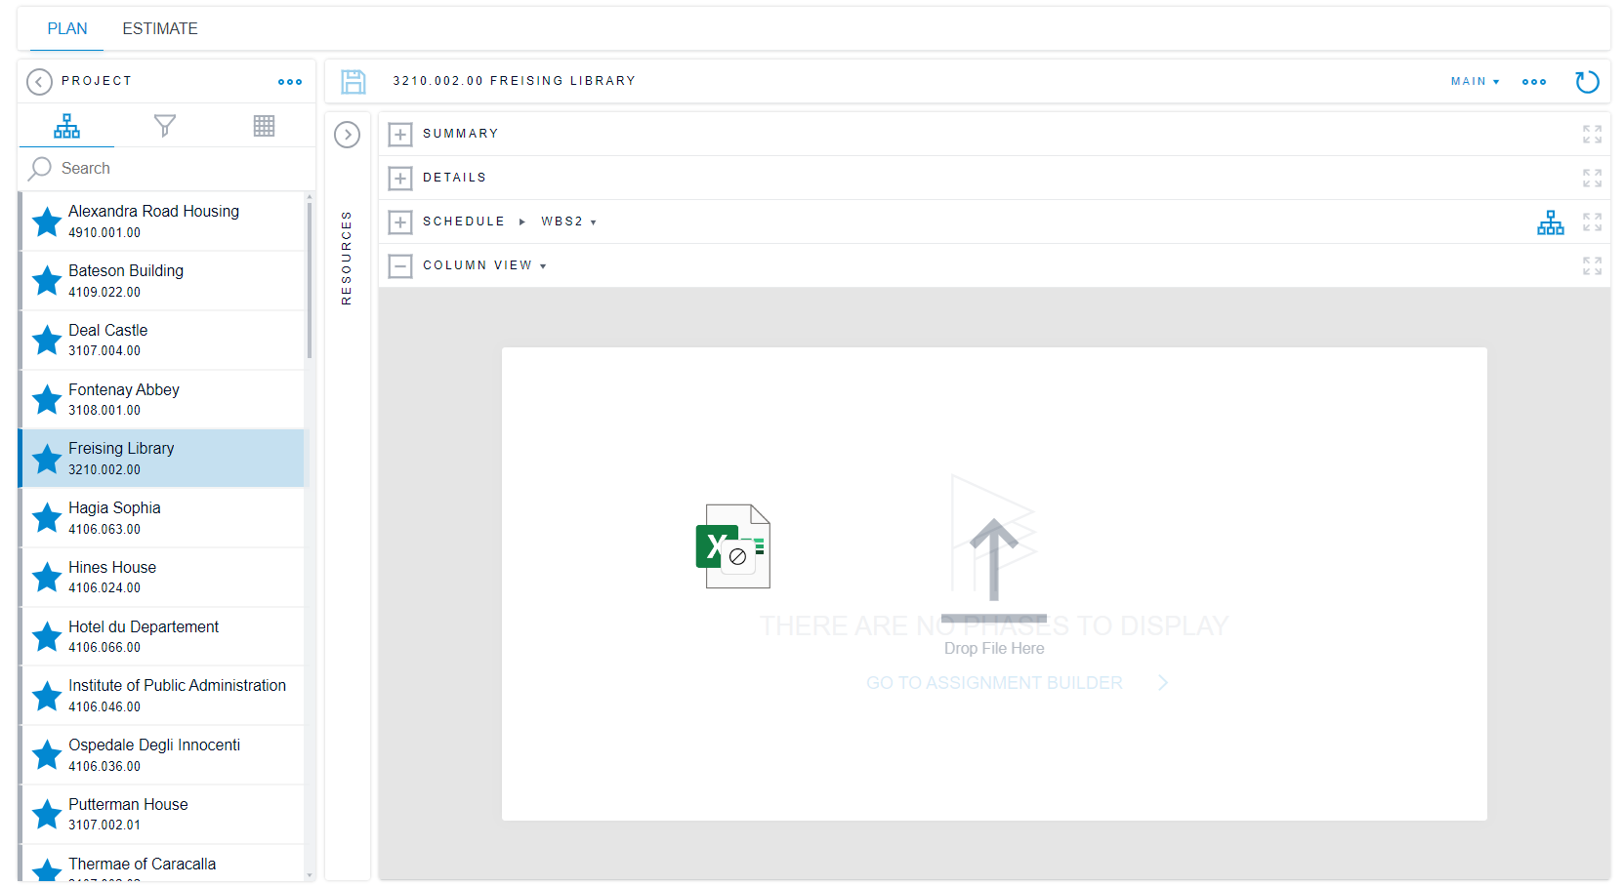The height and width of the screenshot is (886, 1622).
Task: Click the back arrow beside PROJECT
Action: click(x=39, y=81)
